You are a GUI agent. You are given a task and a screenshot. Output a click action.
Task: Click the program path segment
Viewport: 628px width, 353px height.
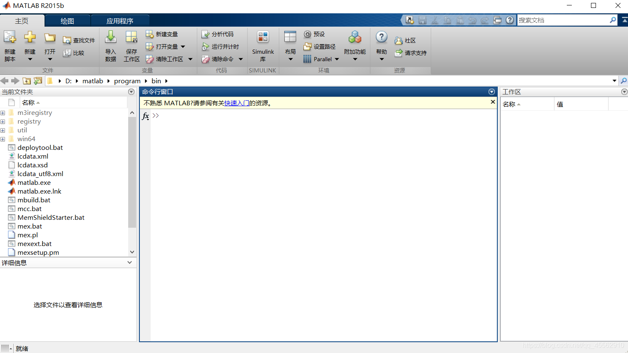click(x=127, y=81)
